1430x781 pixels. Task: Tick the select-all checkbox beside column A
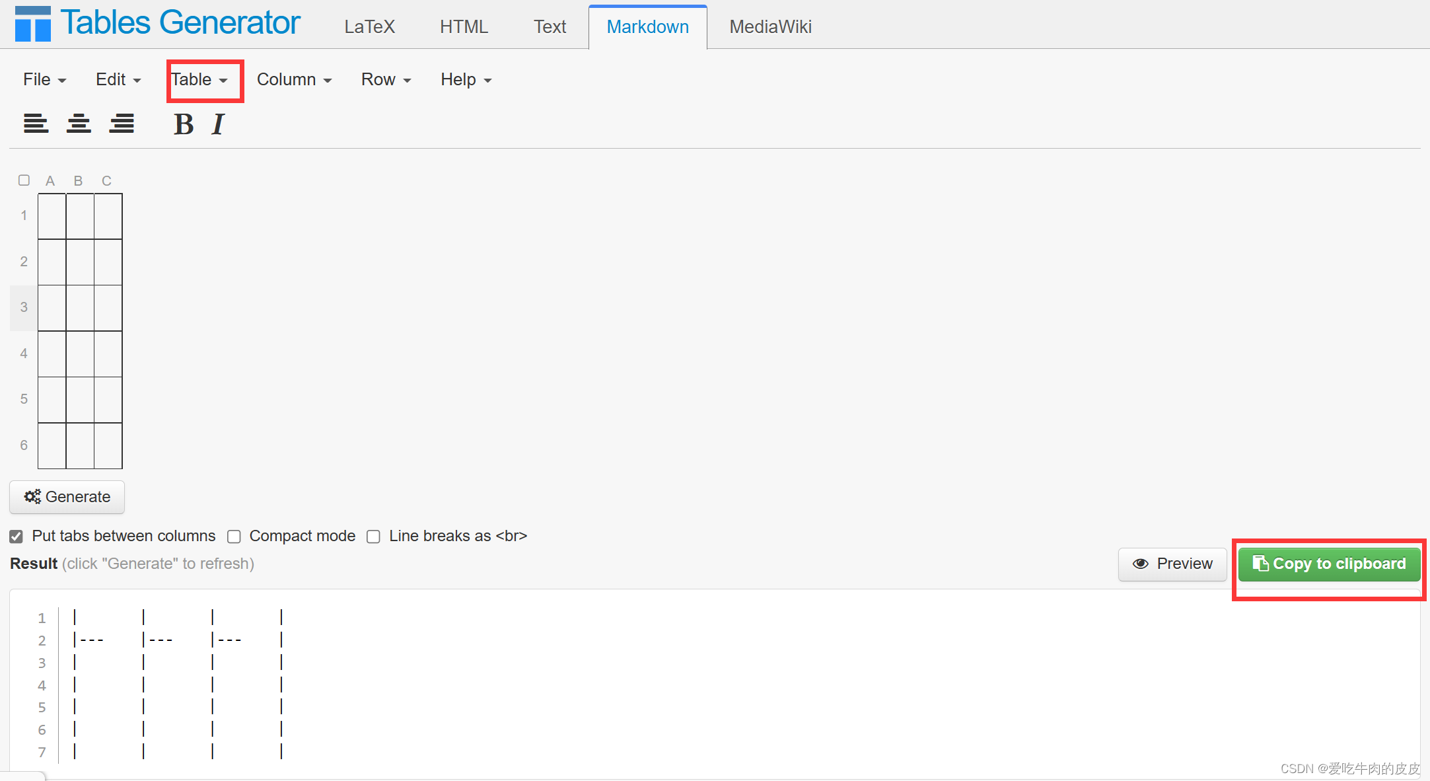24,180
